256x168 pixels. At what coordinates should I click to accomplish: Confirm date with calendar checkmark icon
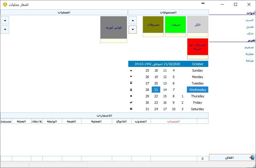pos(131,102)
